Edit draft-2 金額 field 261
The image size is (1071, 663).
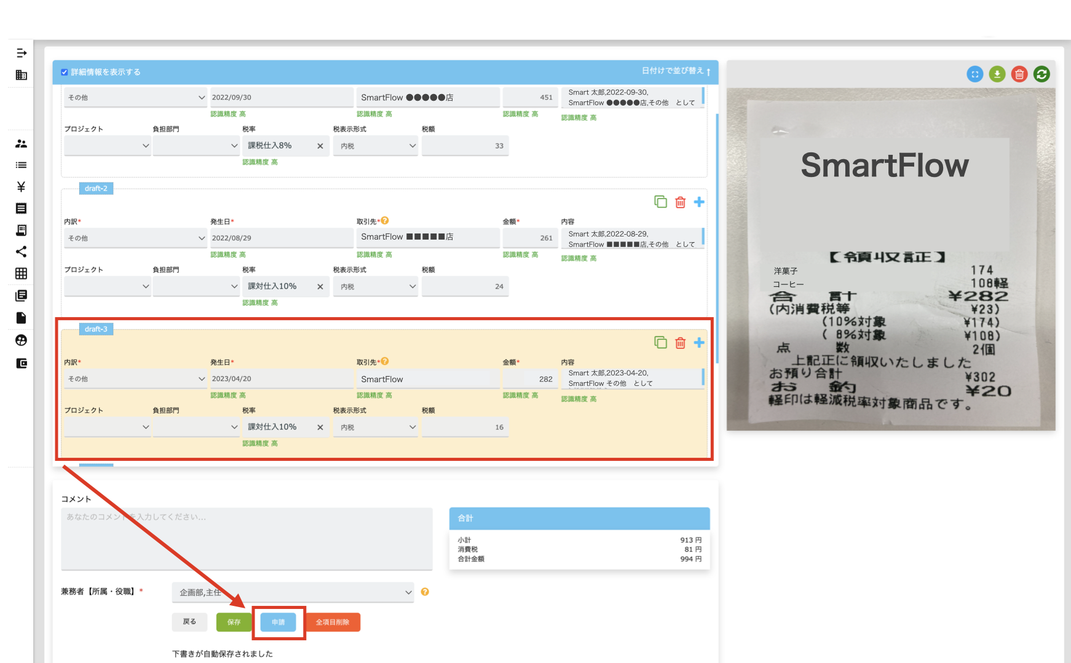(530, 238)
